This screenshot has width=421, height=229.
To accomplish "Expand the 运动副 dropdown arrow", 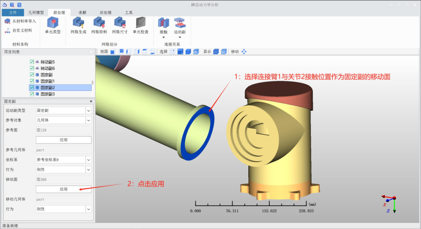I will (180, 37).
